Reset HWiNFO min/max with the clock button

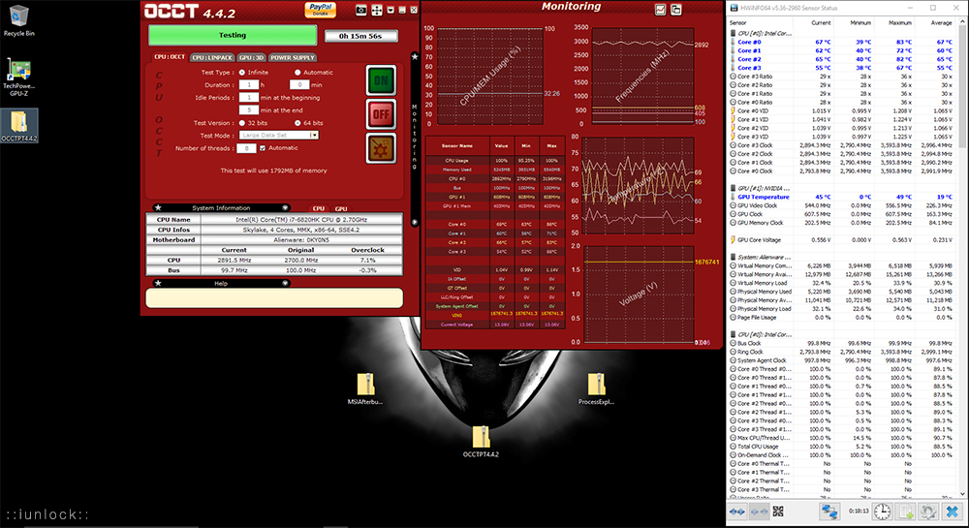pos(883,512)
